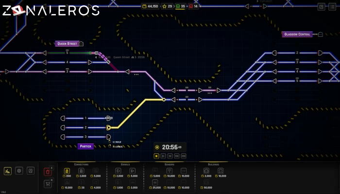Click Partick platform 3 marker
The image size is (340, 194).
point(85,137)
